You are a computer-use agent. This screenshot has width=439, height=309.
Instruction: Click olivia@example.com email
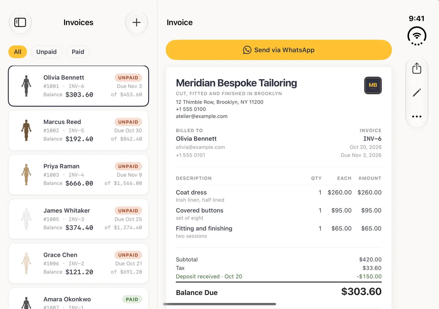(200, 147)
